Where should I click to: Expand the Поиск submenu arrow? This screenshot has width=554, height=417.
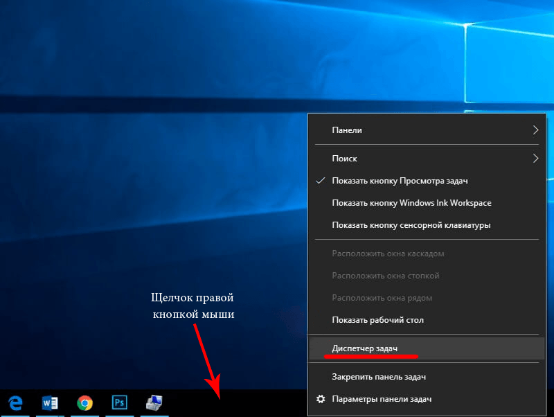[535, 159]
